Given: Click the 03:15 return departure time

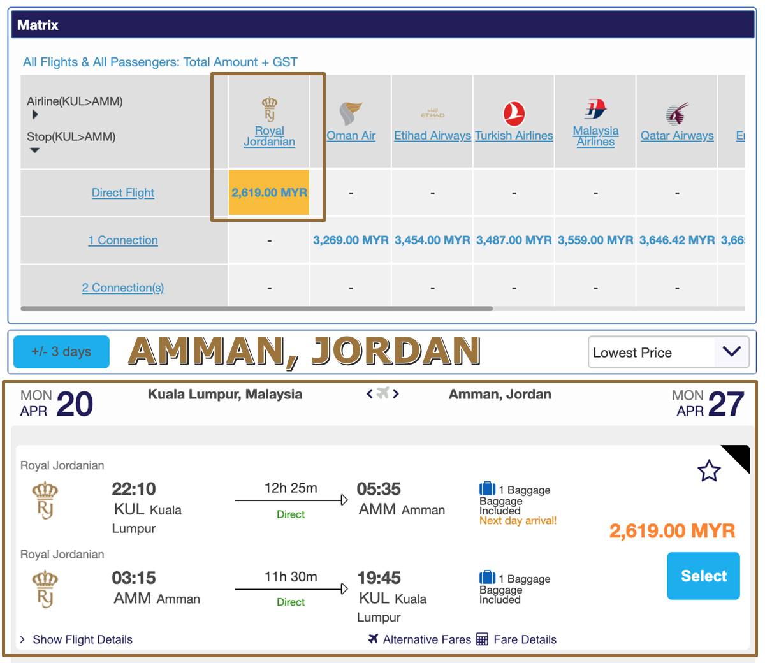Looking at the screenshot, I should (x=134, y=578).
